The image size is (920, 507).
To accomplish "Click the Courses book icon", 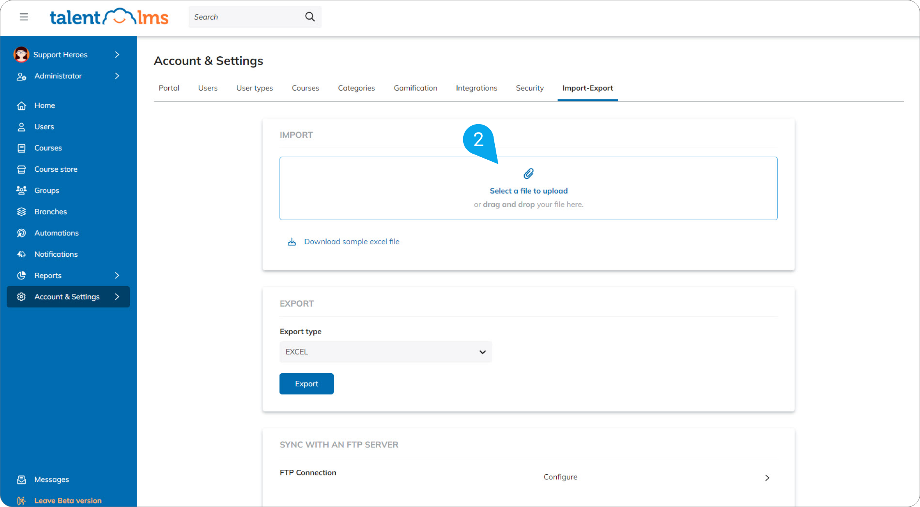I will (x=22, y=148).
